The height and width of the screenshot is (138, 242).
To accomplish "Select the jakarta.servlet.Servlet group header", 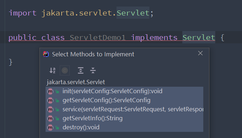I will (76, 82).
